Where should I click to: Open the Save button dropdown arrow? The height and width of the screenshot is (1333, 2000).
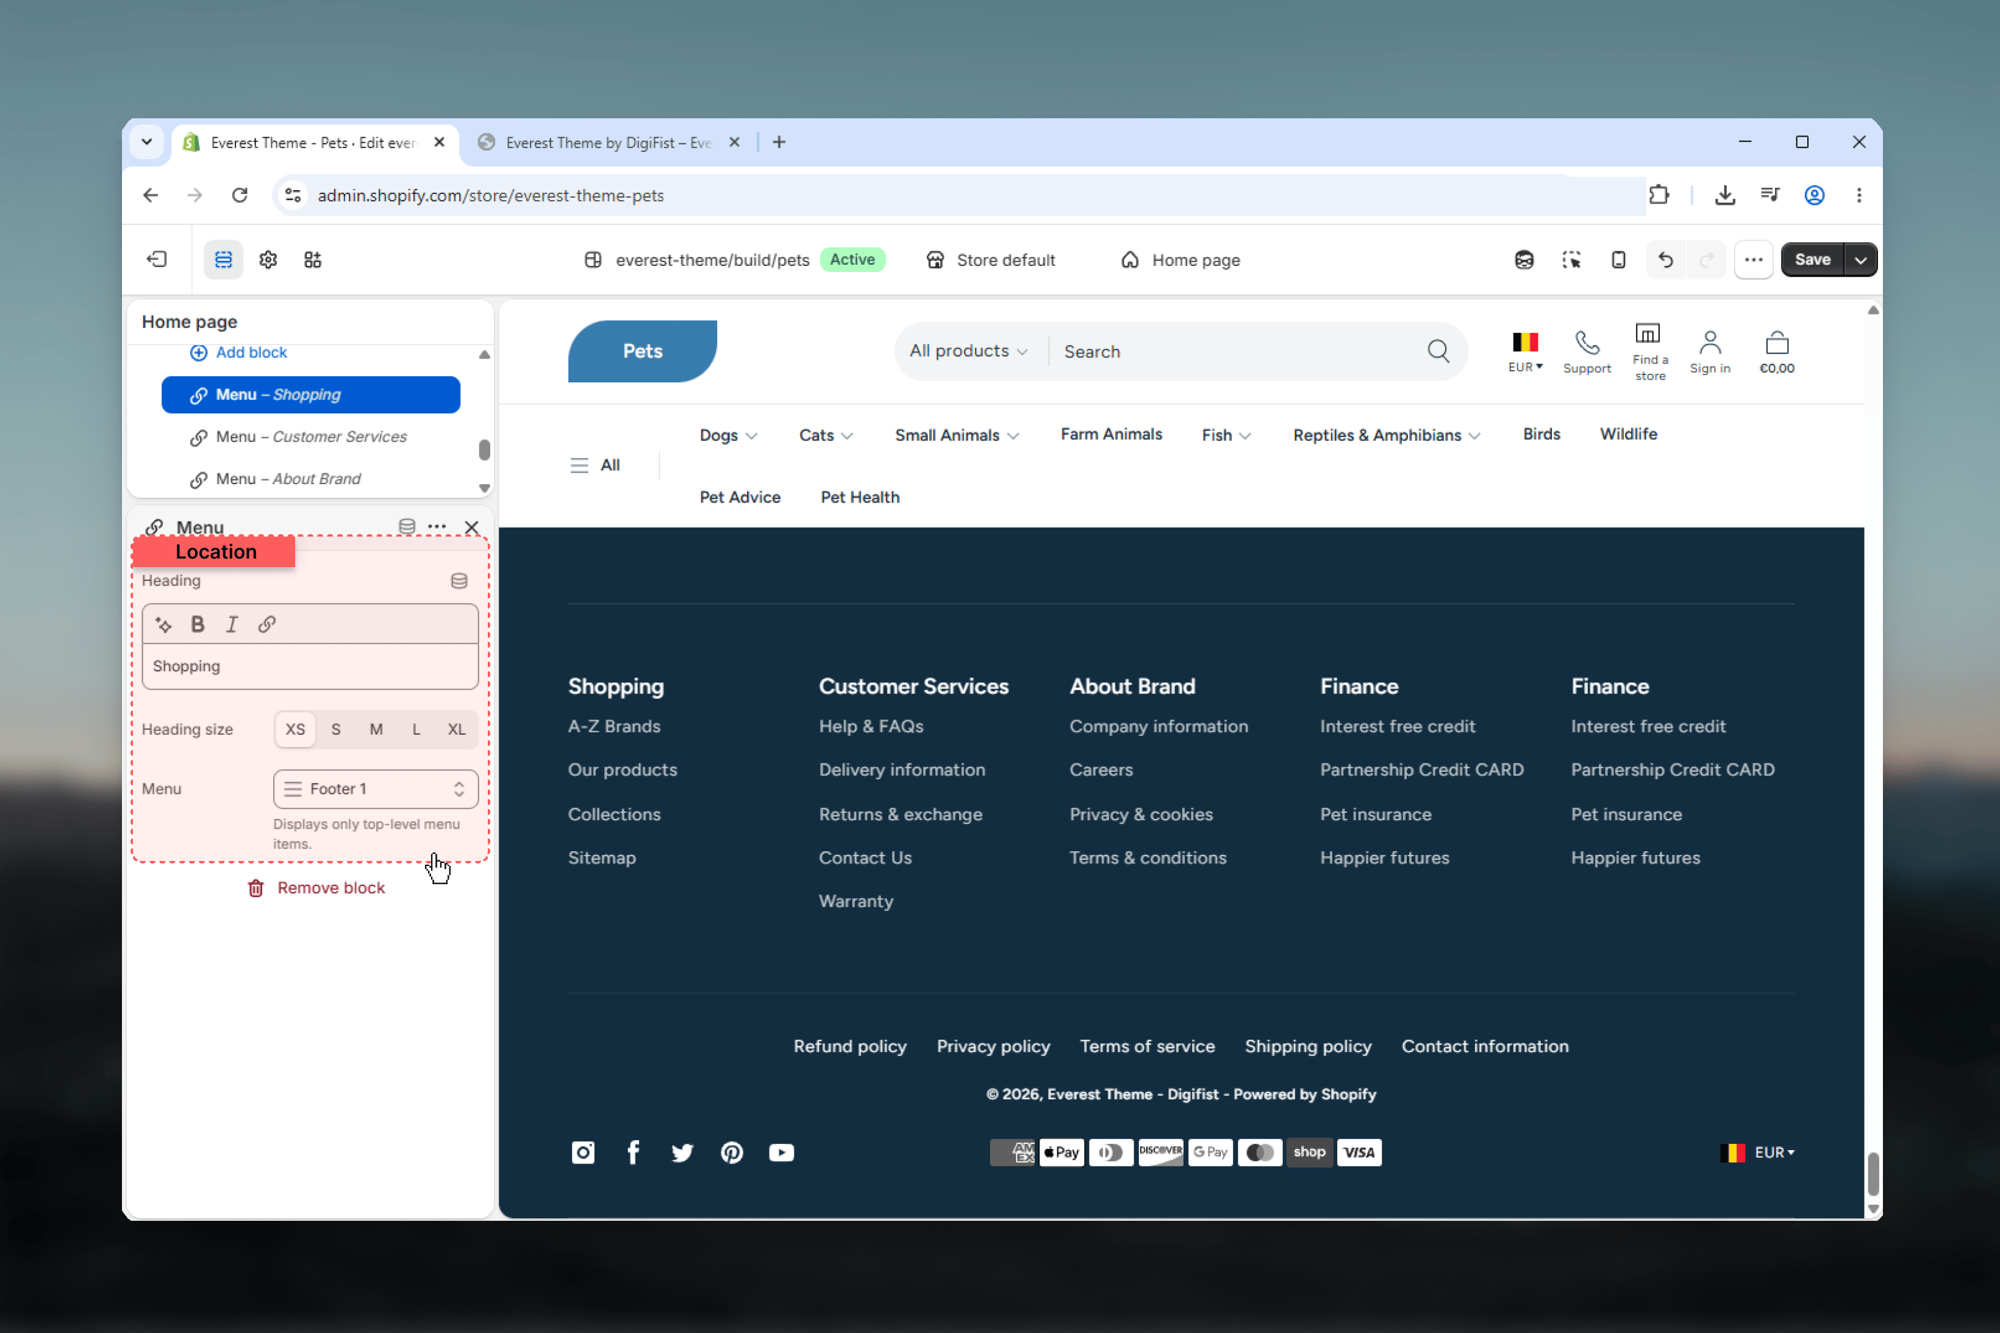1860,259
